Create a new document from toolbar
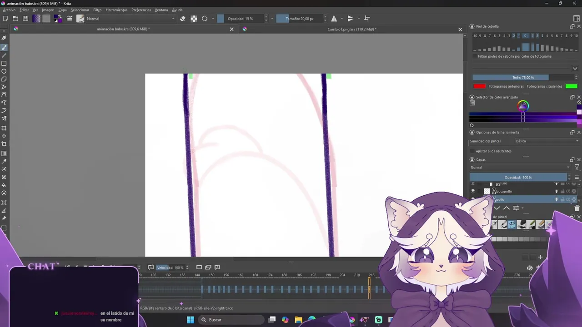This screenshot has height=327, width=582. [x=5, y=19]
